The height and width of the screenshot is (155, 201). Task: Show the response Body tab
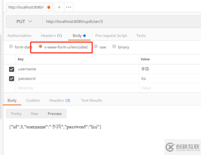pos(12,100)
